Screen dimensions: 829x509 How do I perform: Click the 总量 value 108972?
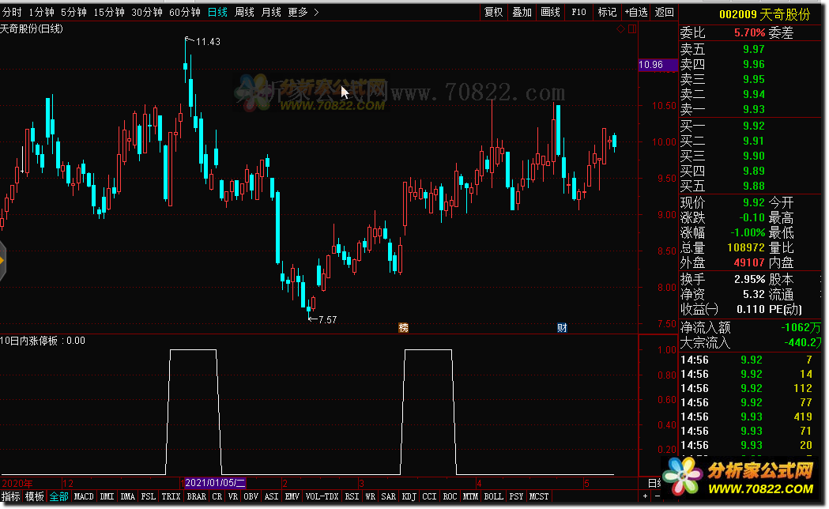click(x=745, y=248)
